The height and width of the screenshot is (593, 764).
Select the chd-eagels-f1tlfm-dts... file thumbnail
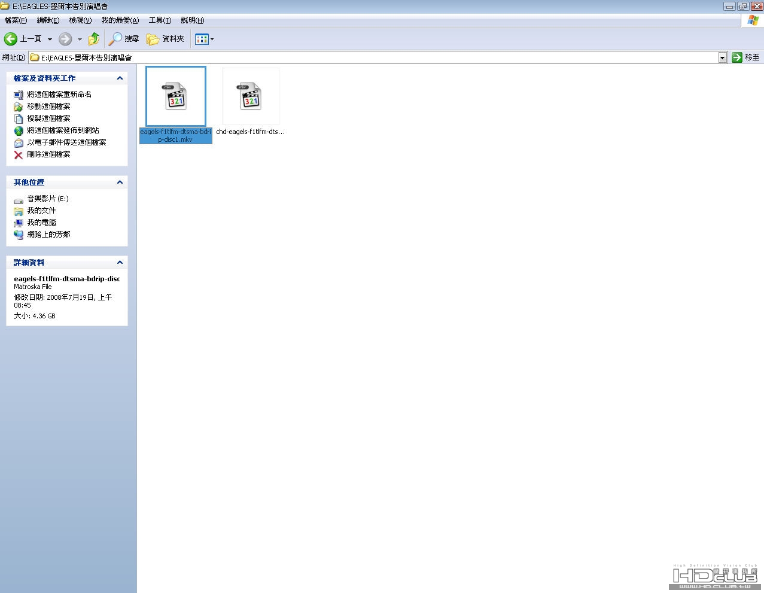click(251, 96)
